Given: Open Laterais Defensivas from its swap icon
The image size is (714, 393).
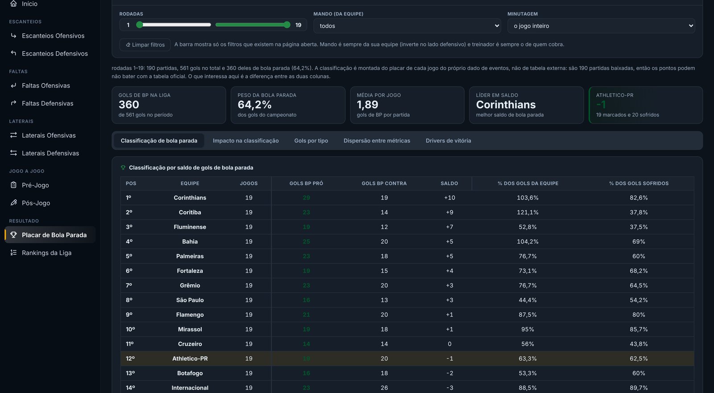Looking at the screenshot, I should [x=13, y=153].
